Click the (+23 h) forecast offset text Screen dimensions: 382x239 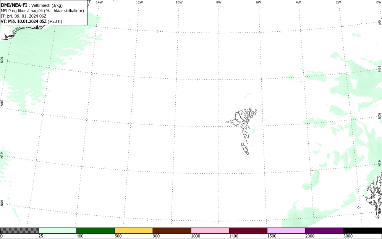[55, 21]
